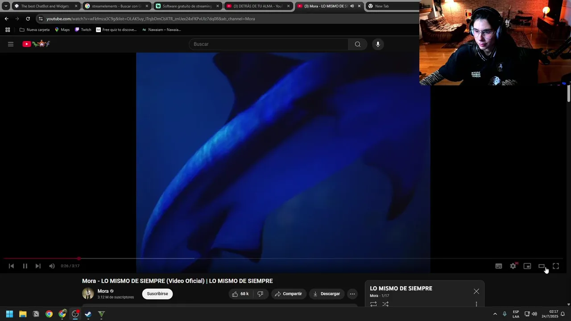Open playlist options vertical dots menu
Viewport: 571px width, 321px height.
[476, 304]
